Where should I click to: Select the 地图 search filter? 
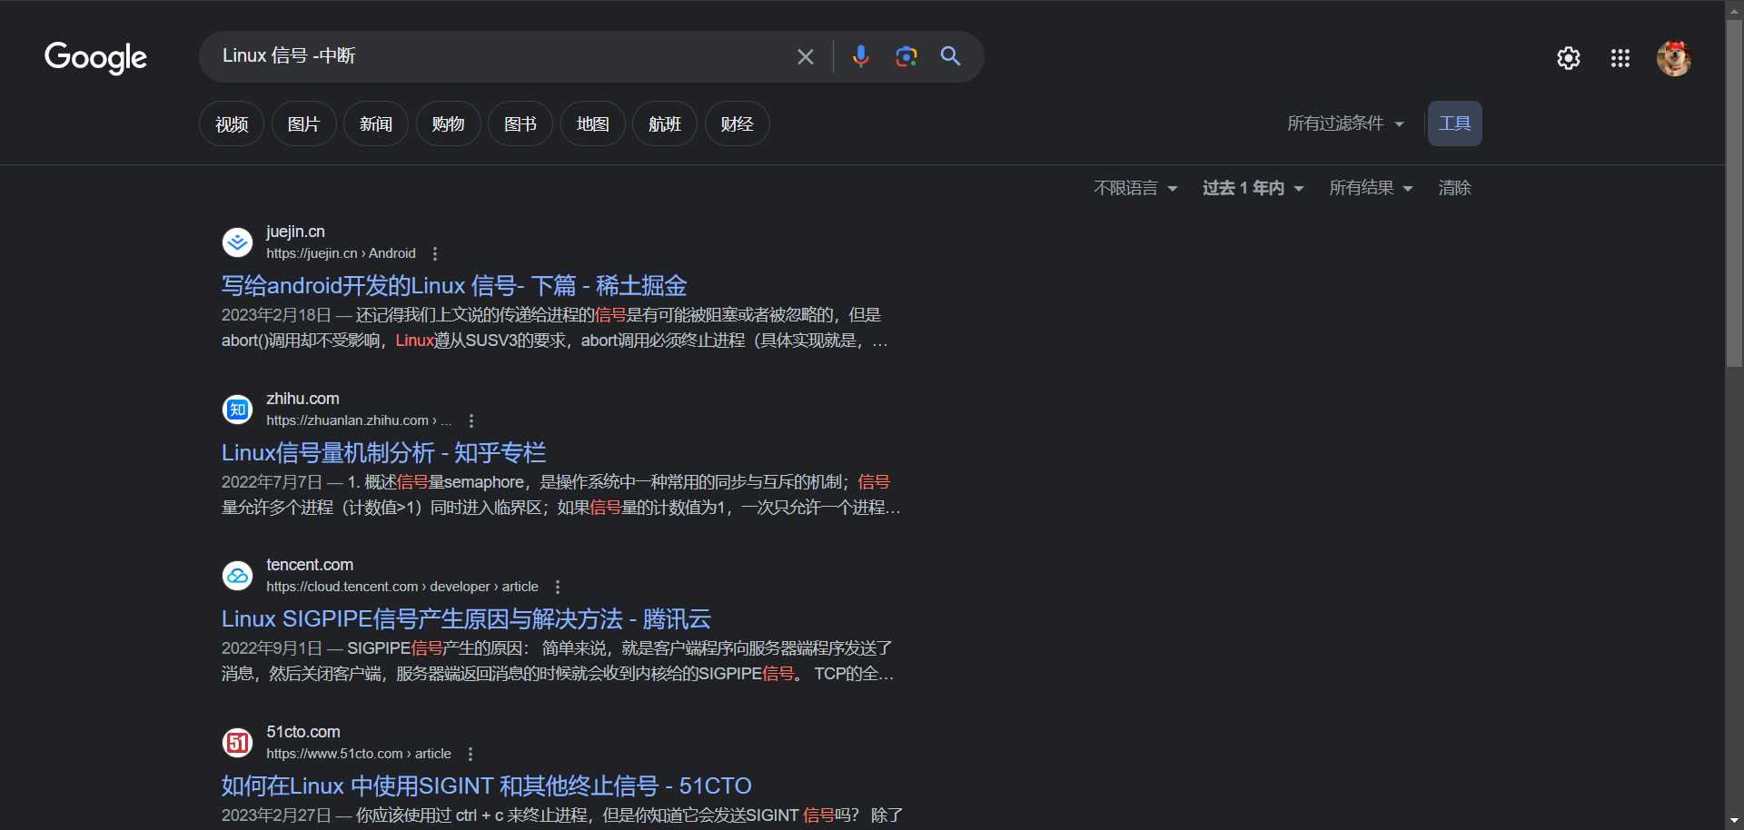click(x=593, y=124)
